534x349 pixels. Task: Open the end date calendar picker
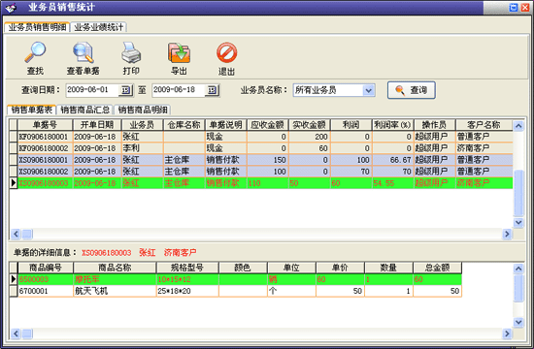(212, 90)
